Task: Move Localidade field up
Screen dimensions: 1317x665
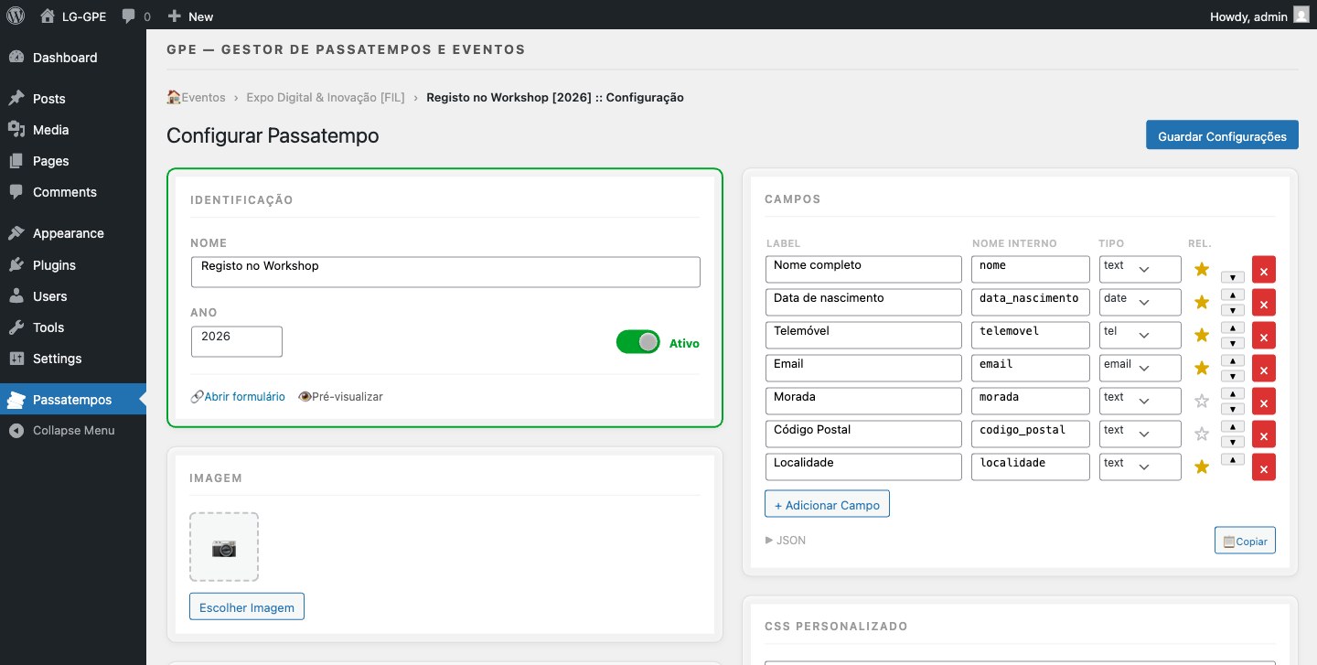Action: tap(1233, 459)
